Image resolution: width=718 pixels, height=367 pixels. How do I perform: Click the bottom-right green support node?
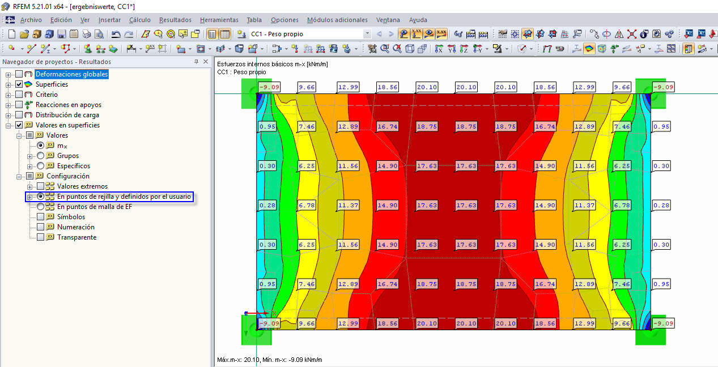point(650,330)
